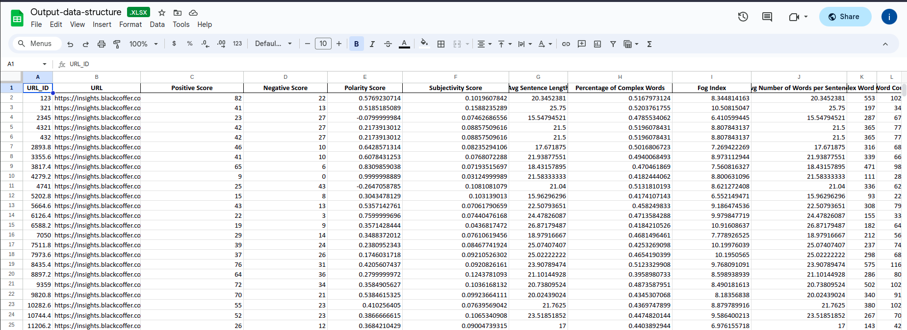907x330 pixels.
Task: Open the 100% zoom dropdown
Action: click(143, 44)
